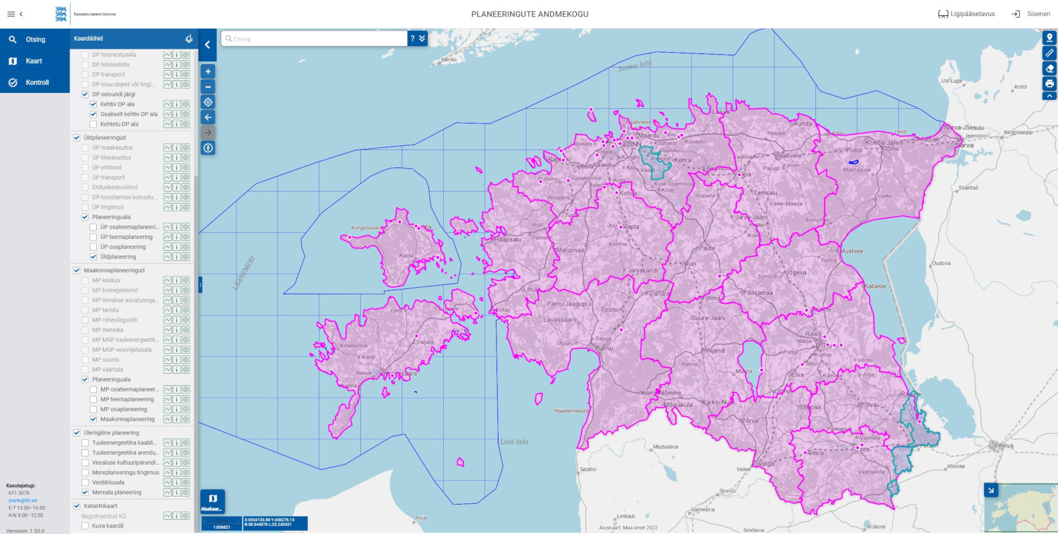The image size is (1058, 534).
Task: Click the Sisenen login link
Action: 1031,14
